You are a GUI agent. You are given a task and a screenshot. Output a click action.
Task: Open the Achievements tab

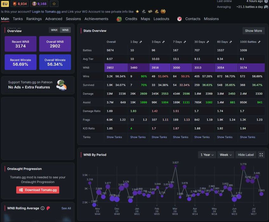coord(96,19)
